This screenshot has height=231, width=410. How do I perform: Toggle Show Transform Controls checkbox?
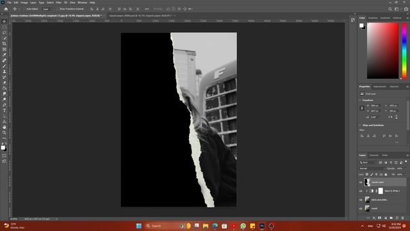[x=58, y=9]
